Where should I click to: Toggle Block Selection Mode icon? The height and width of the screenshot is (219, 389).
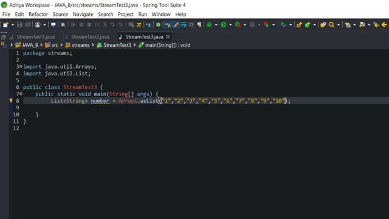pos(191,24)
